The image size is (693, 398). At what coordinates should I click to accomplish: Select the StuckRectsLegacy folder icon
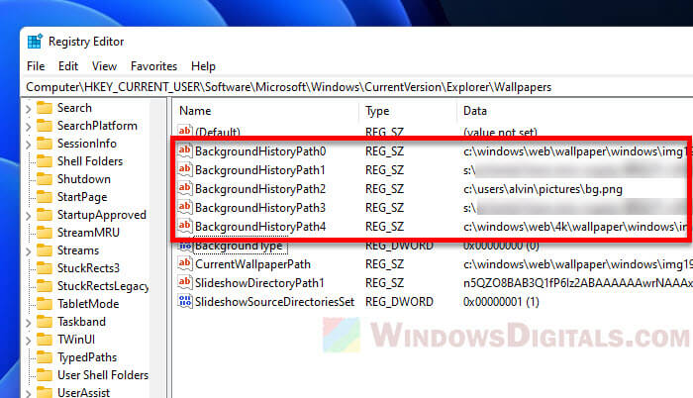[x=45, y=286]
